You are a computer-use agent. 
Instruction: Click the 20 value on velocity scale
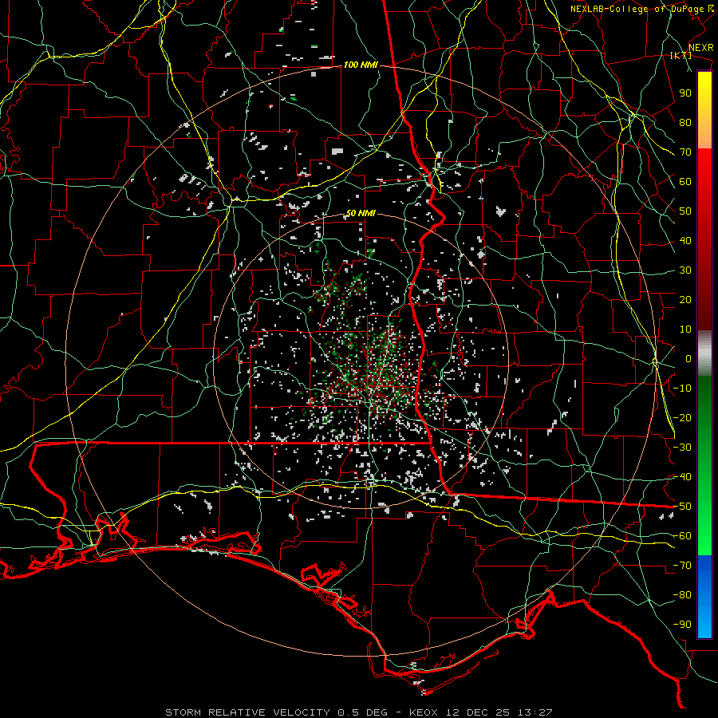pyautogui.click(x=685, y=300)
